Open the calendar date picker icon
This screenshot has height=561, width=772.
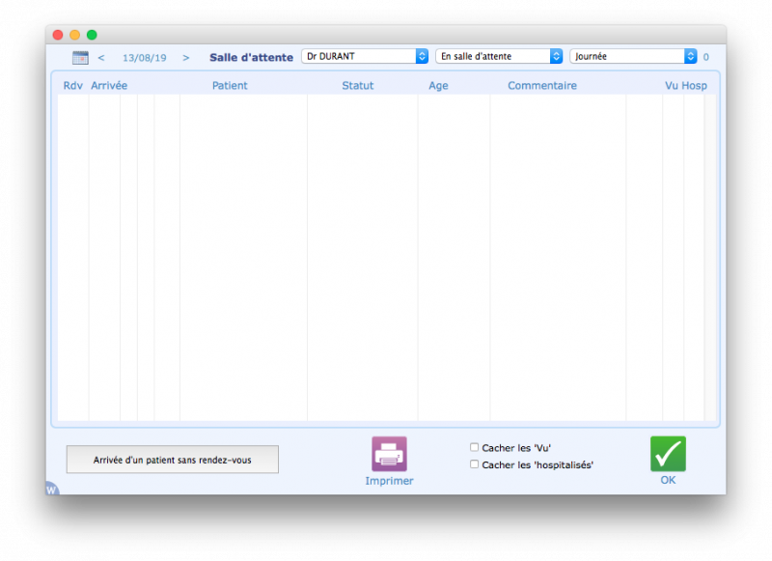point(80,58)
